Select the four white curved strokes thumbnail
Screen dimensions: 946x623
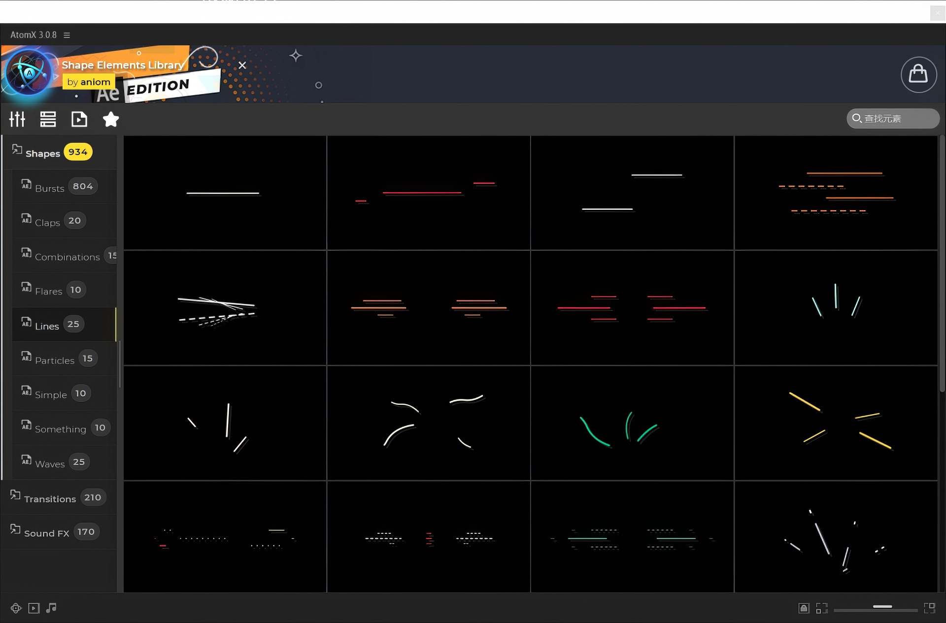click(429, 423)
